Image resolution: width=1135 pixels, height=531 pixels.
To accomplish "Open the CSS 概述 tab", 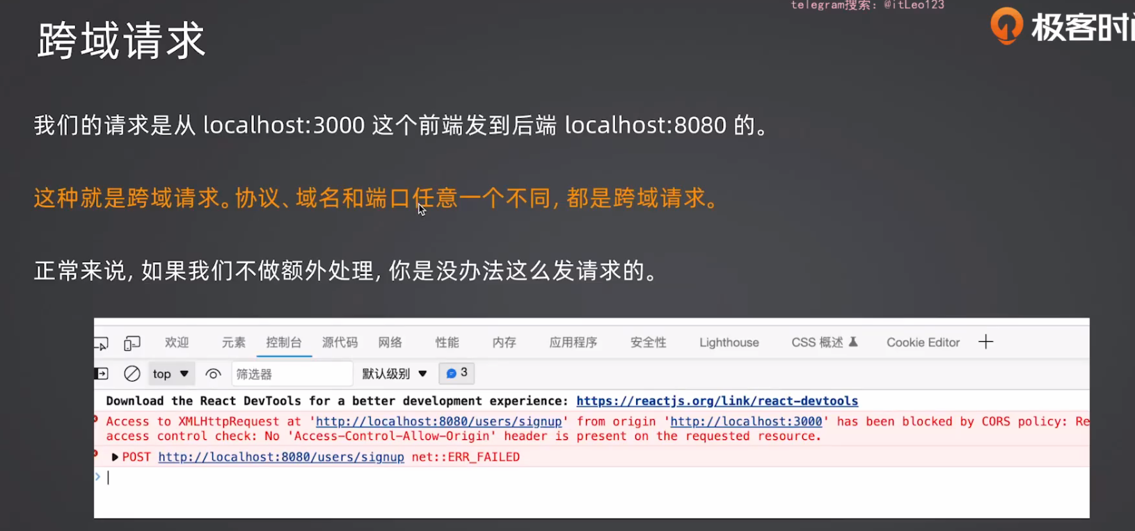I will tap(825, 343).
